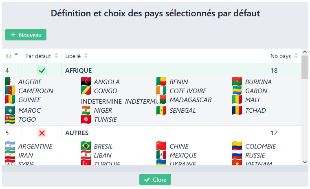The width and height of the screenshot is (310, 189).
Task: Toggle the red default cross for AUTRES
Action: pyautogui.click(x=42, y=133)
